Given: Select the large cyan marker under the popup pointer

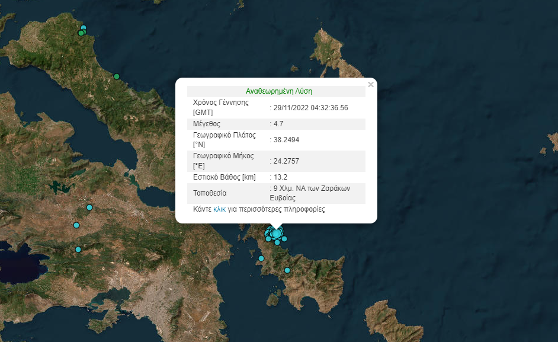Looking at the screenshot, I should point(276,233).
